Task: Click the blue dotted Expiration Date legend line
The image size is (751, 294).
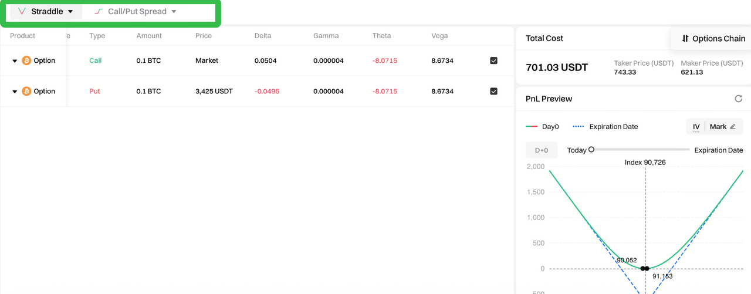Action: (x=579, y=127)
